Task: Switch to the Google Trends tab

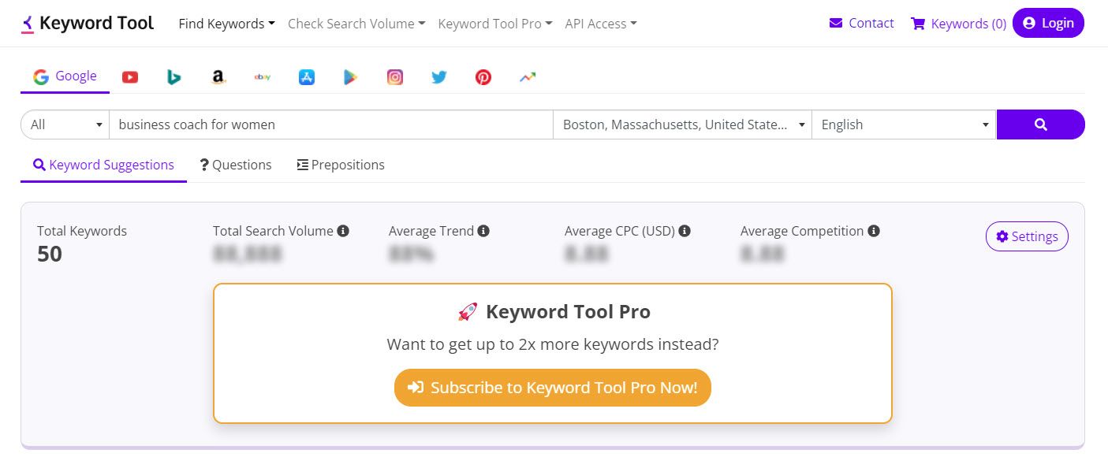Action: coord(528,77)
